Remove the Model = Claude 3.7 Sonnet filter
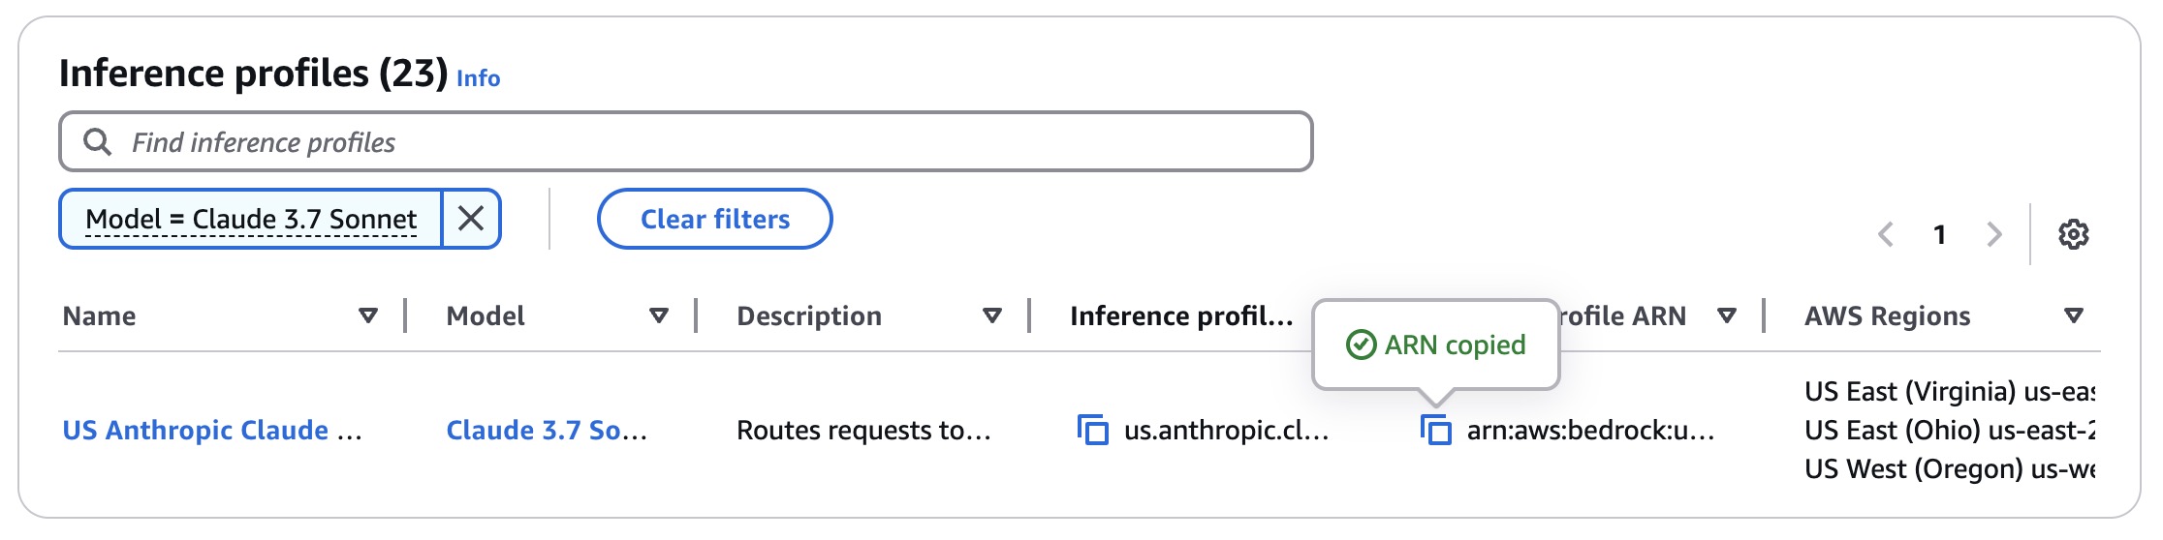 coord(471,219)
